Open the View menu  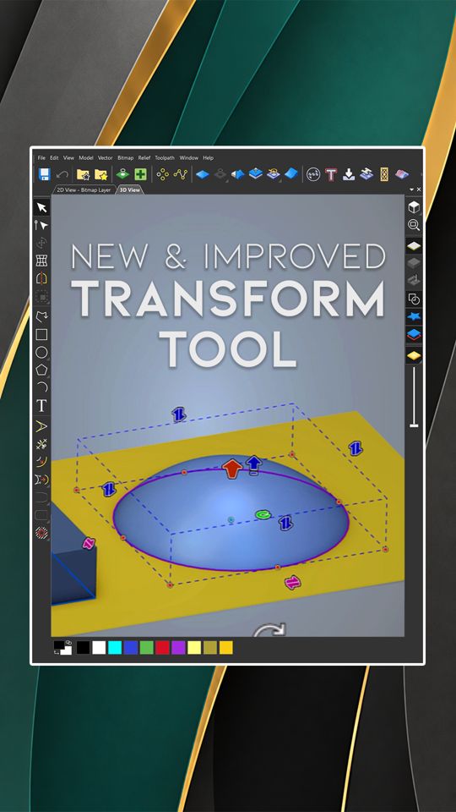click(x=68, y=157)
